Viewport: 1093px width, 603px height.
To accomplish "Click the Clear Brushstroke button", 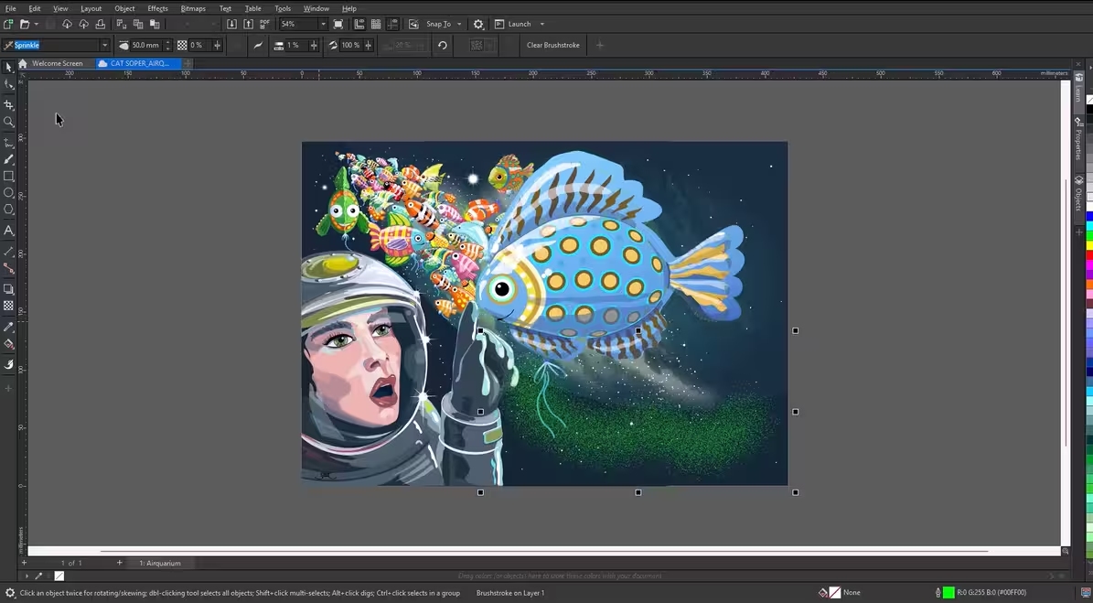I will [x=553, y=45].
